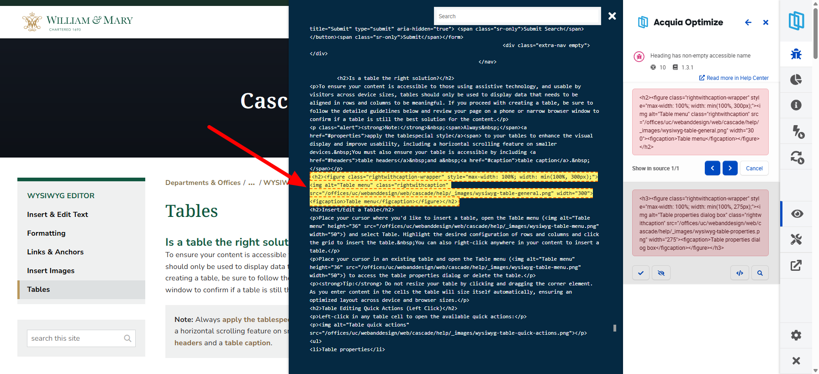This screenshot has height=374, width=819.
Task: Click the Search field in source overlay
Action: (x=517, y=16)
